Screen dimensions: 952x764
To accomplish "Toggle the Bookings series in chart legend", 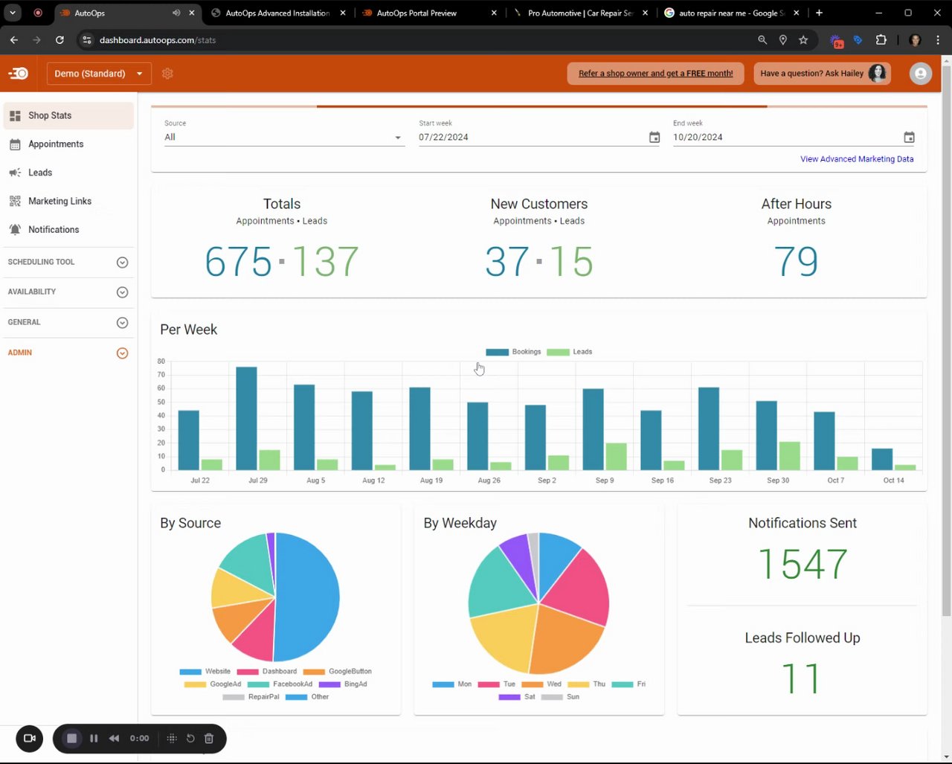I will pos(513,352).
